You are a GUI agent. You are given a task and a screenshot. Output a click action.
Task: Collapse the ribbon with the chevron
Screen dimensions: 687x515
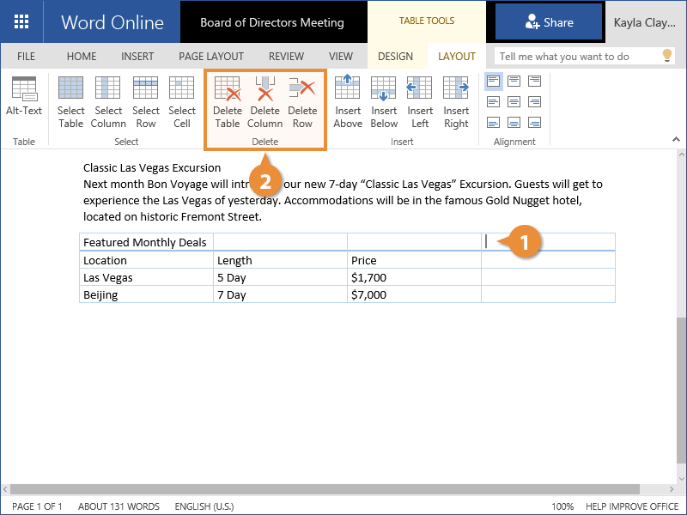tap(677, 139)
